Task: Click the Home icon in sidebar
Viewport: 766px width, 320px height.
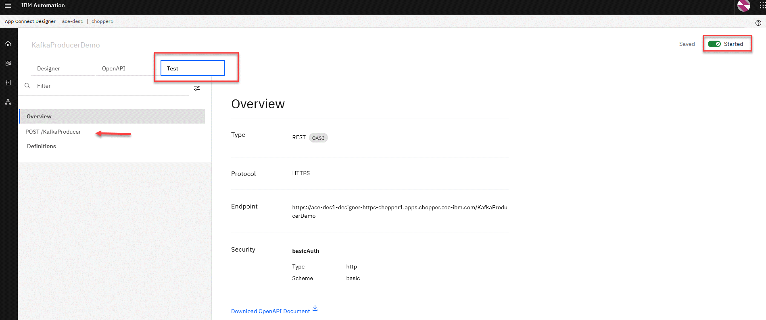Action: coord(8,44)
